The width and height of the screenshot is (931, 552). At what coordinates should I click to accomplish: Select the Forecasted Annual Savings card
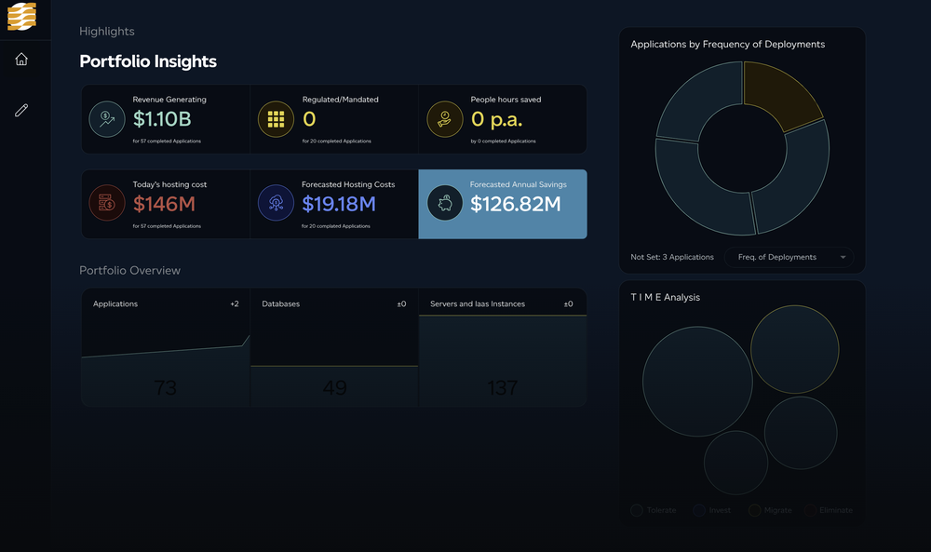pos(503,204)
